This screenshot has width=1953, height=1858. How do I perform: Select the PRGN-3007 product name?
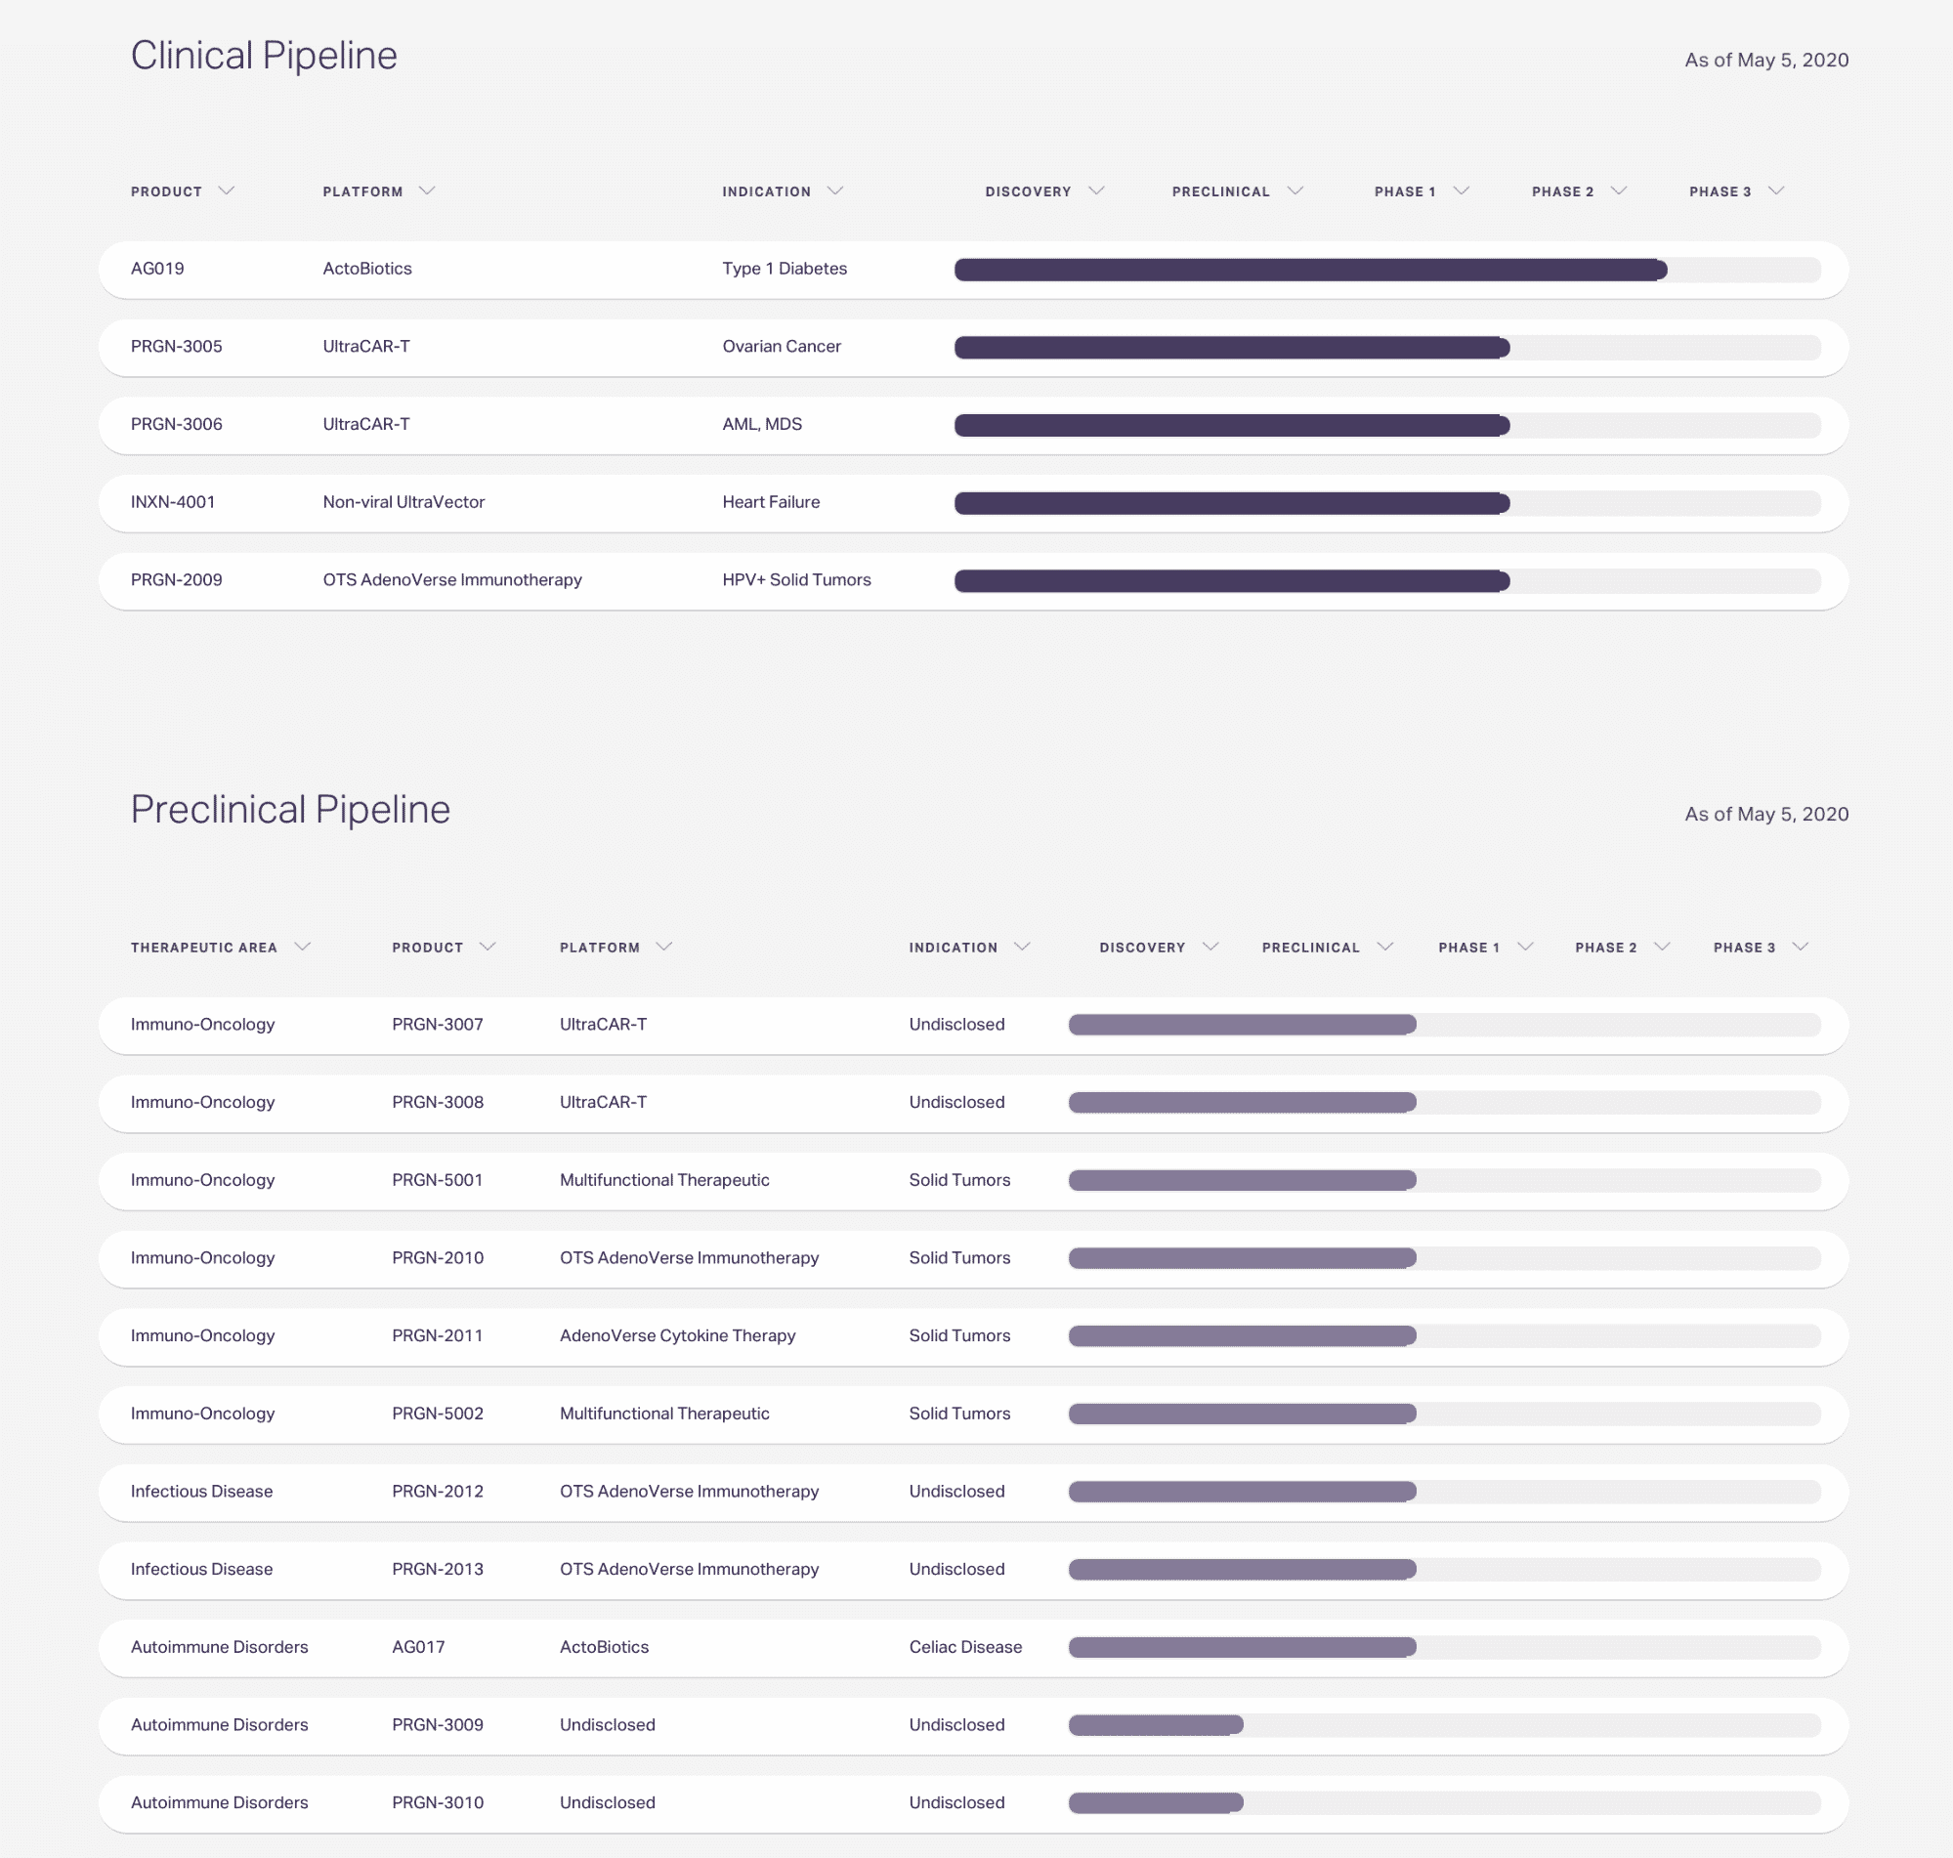[438, 1025]
